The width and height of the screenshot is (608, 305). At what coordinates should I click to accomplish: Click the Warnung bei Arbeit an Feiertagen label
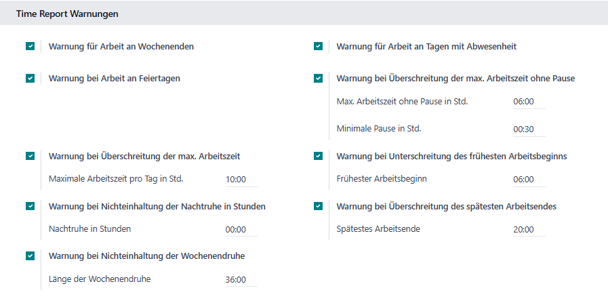115,79
